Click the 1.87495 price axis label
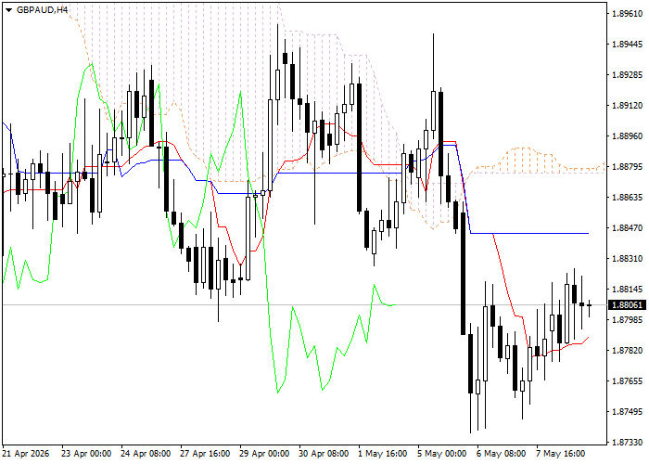 tap(628, 412)
